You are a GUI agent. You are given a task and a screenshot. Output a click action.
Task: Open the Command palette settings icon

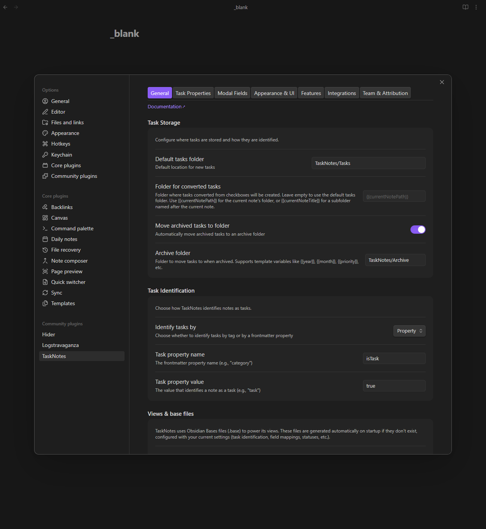coord(45,228)
